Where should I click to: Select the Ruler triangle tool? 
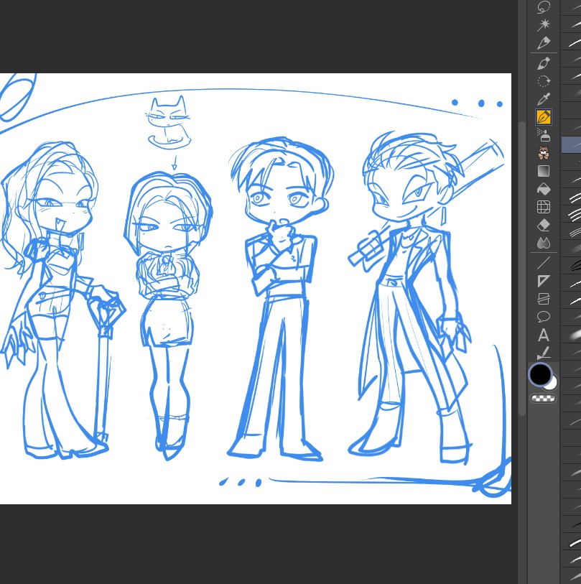[x=544, y=281]
